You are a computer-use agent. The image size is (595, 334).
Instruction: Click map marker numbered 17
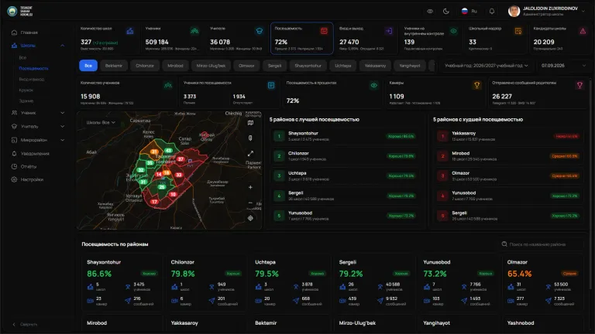coord(154,202)
